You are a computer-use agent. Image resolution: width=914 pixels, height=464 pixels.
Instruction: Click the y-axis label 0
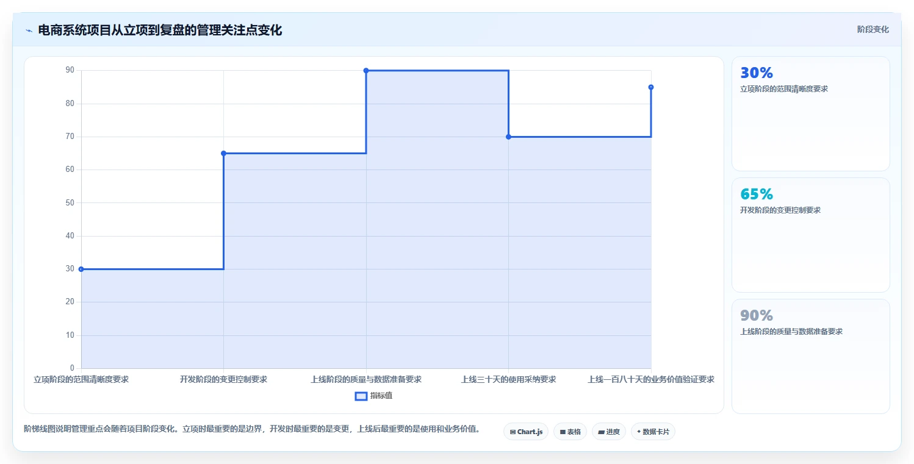[x=72, y=368]
